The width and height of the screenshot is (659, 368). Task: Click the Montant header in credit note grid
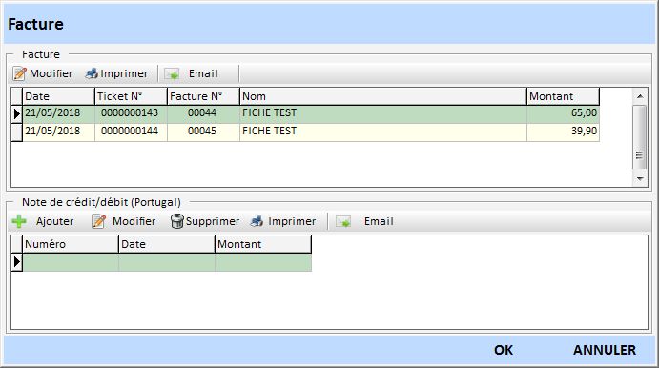263,244
